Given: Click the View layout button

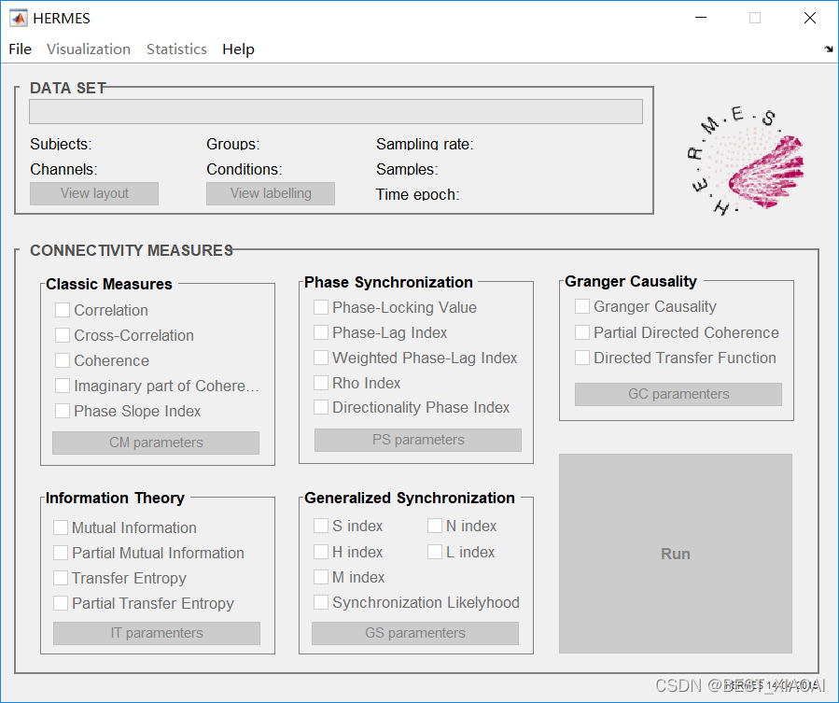Looking at the screenshot, I should click(x=94, y=193).
